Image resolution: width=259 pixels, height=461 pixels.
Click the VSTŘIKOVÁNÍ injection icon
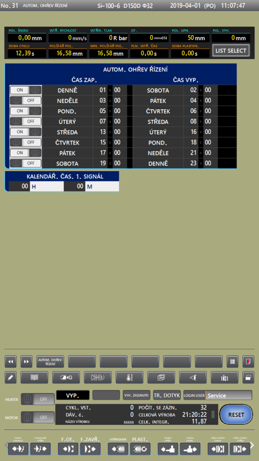pyautogui.click(x=118, y=449)
